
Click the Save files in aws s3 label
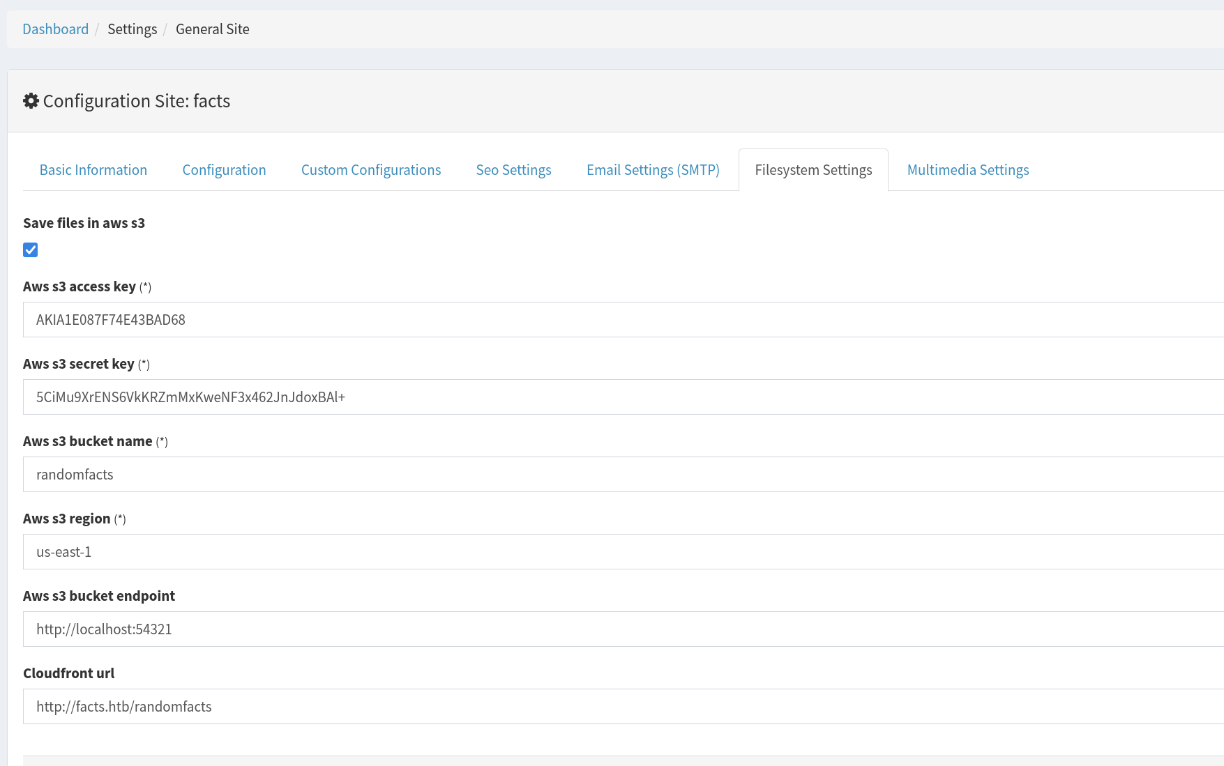(84, 222)
